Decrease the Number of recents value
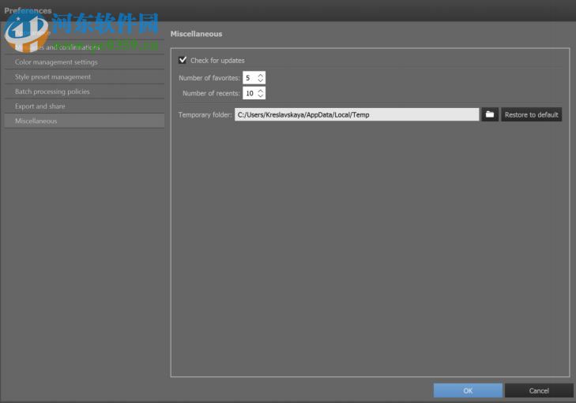The image size is (576, 403). [x=261, y=95]
